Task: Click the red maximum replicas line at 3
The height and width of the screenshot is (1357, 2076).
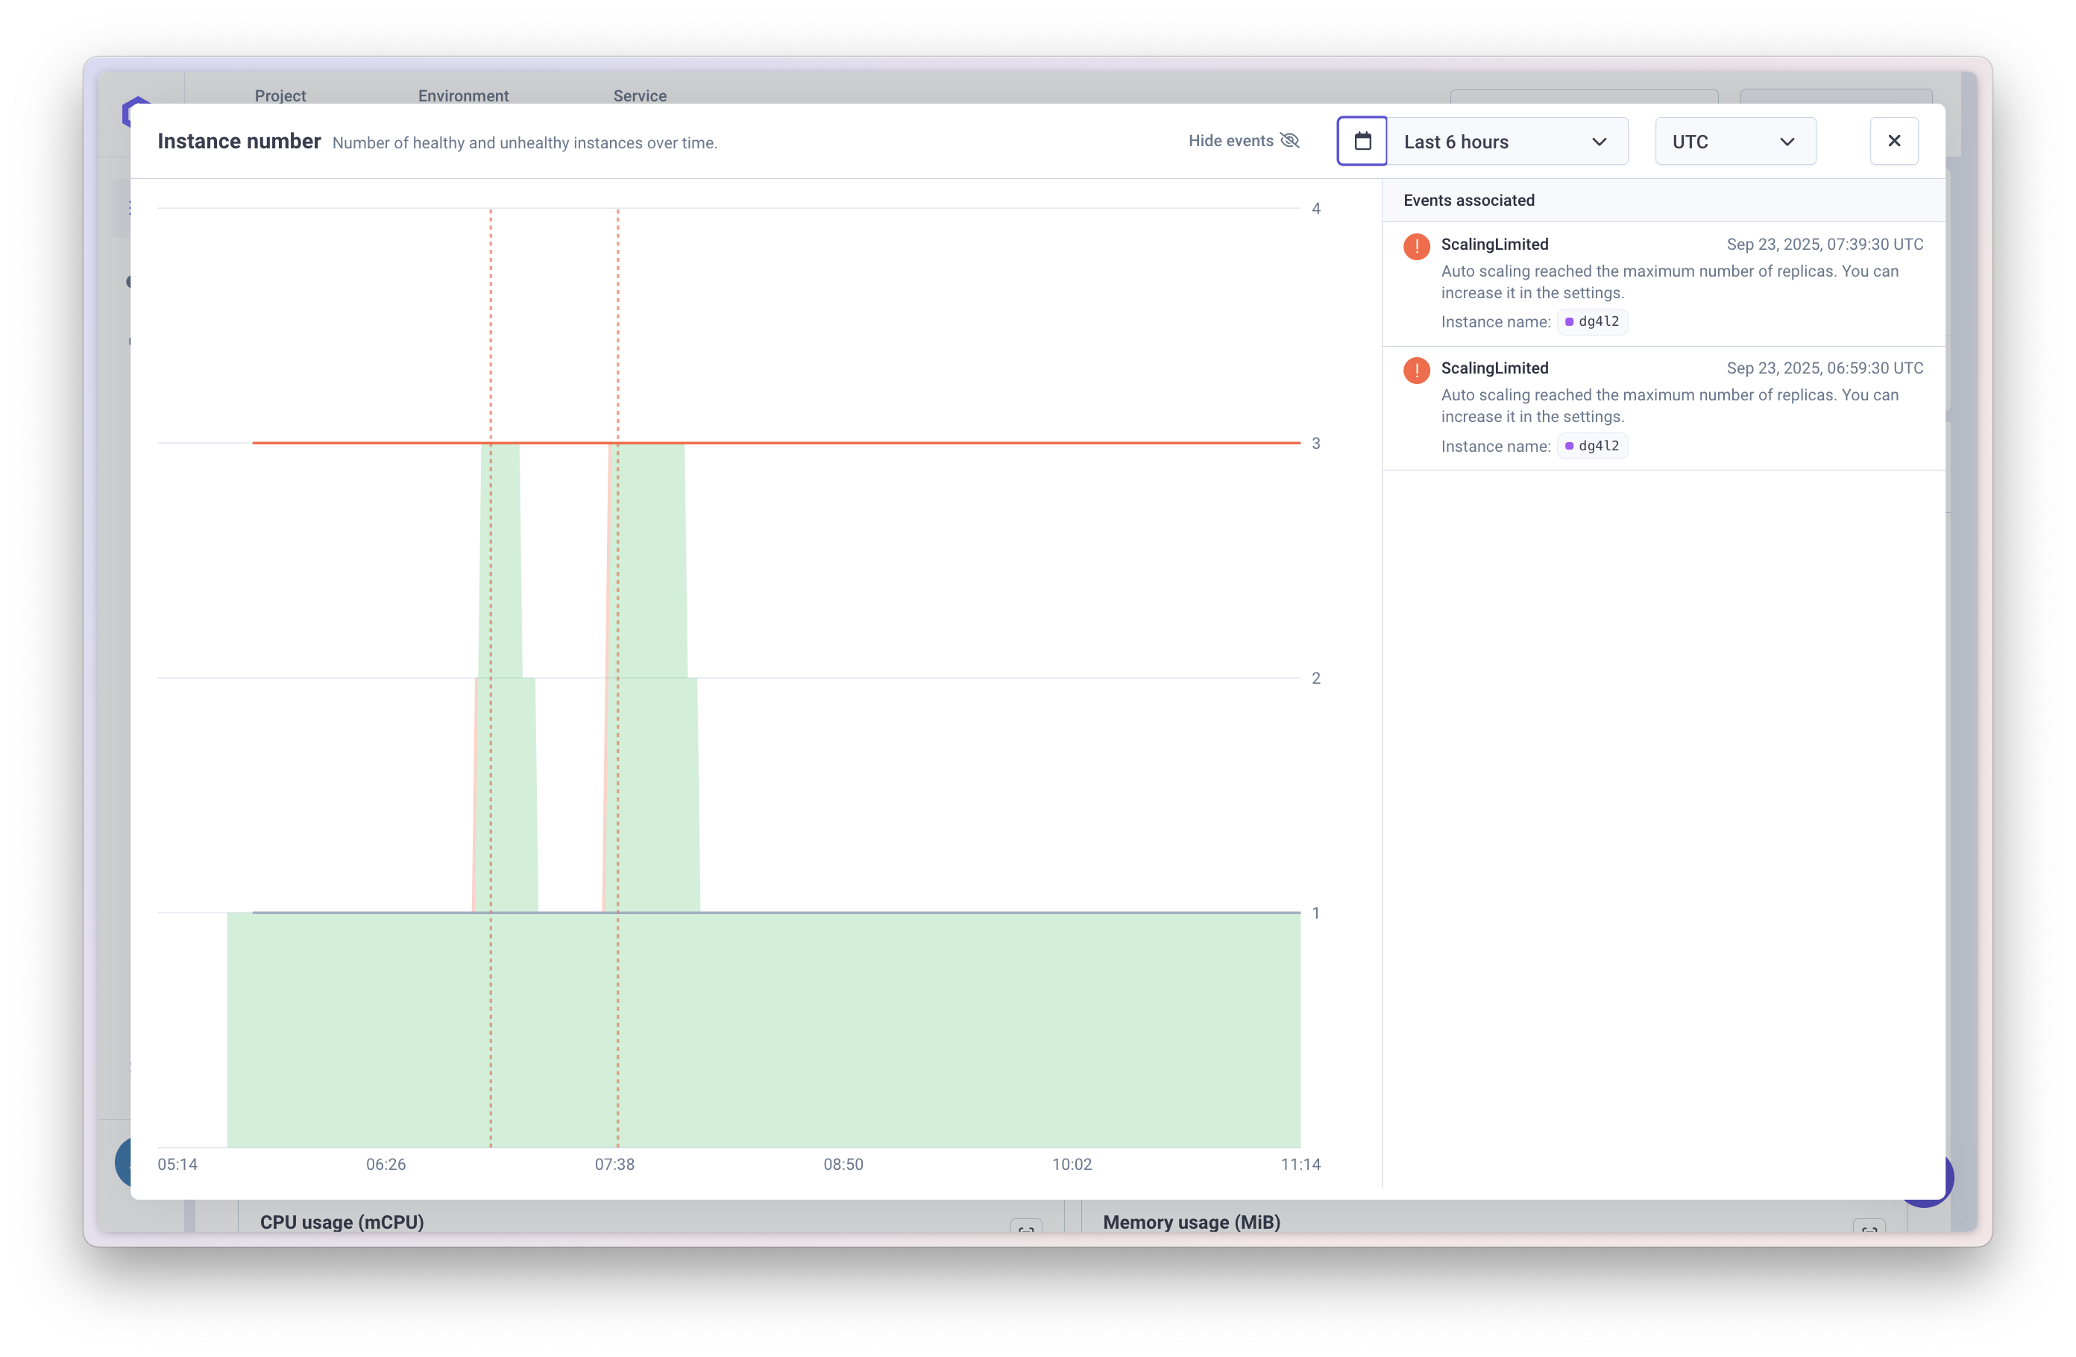Action: click(960, 443)
